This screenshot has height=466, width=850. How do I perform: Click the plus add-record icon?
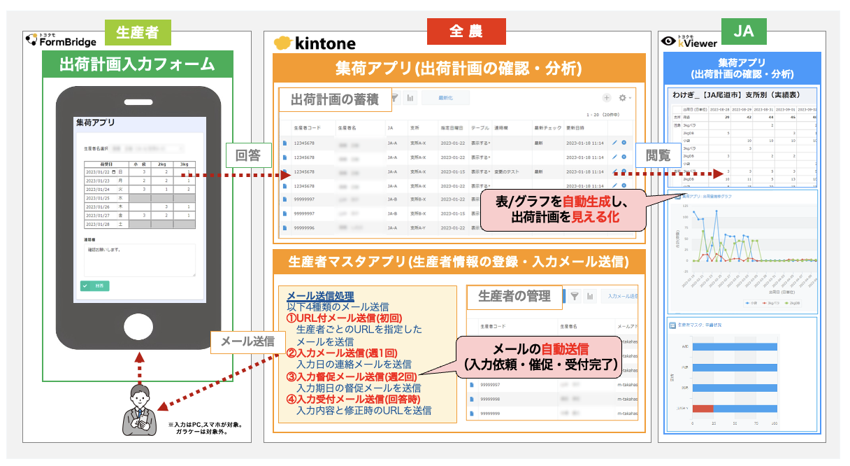point(607,99)
